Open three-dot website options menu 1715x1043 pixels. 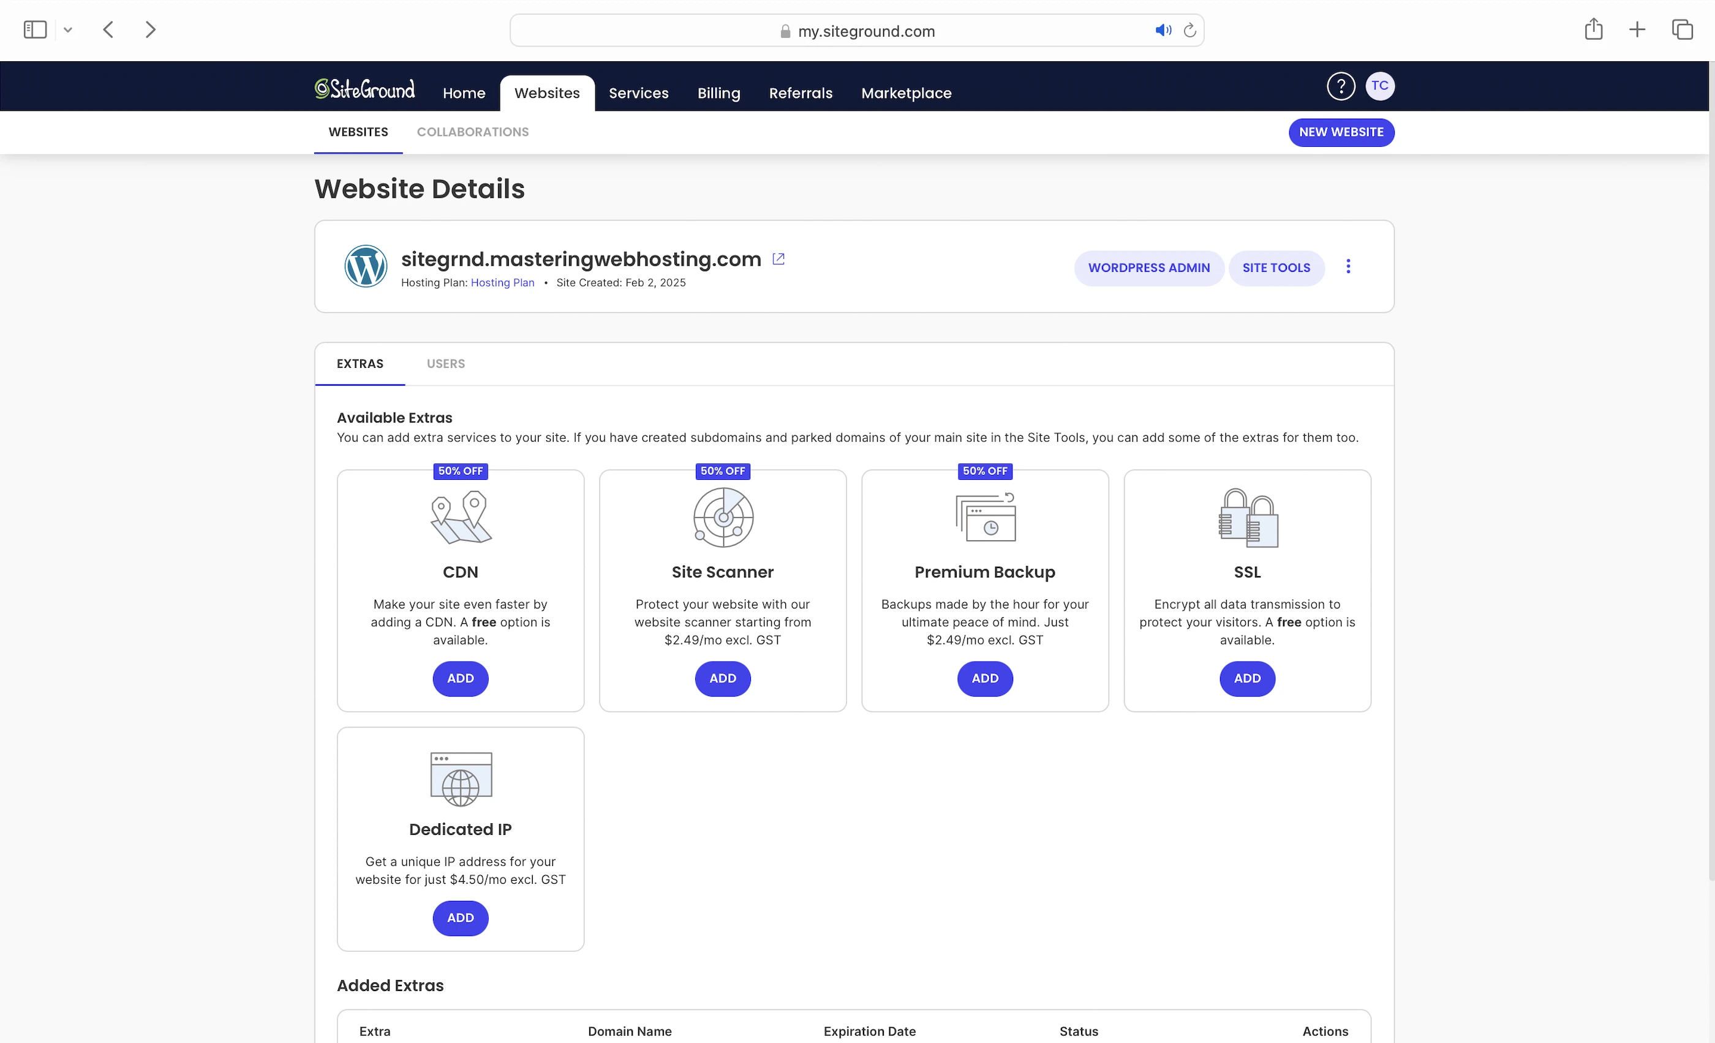[x=1347, y=267]
